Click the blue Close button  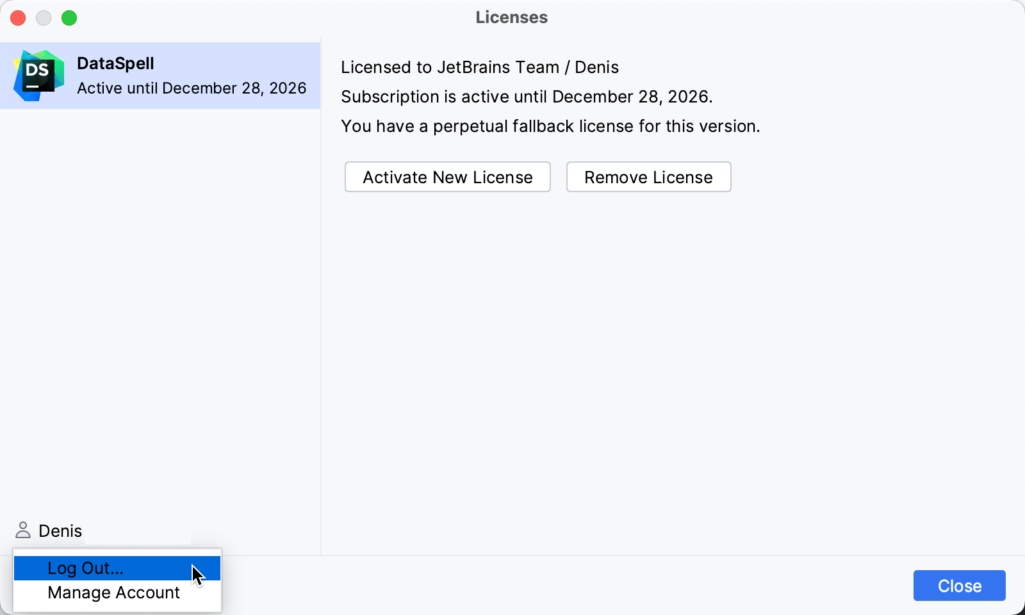pos(959,586)
